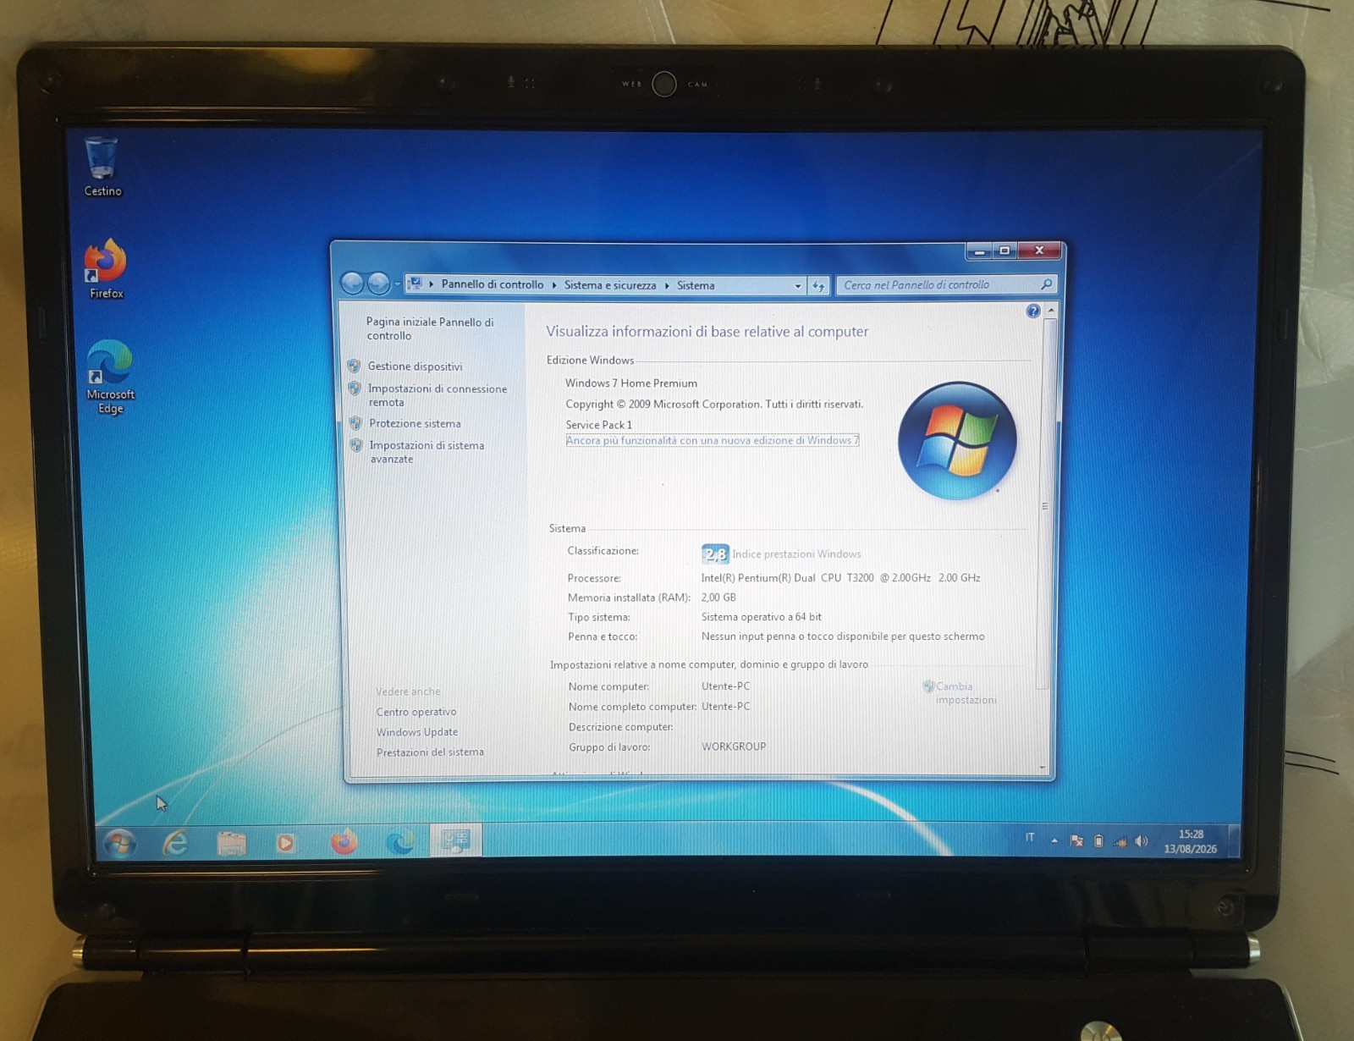Open the Cestino recycle bin icon
This screenshot has width=1354, height=1041.
click(102, 167)
